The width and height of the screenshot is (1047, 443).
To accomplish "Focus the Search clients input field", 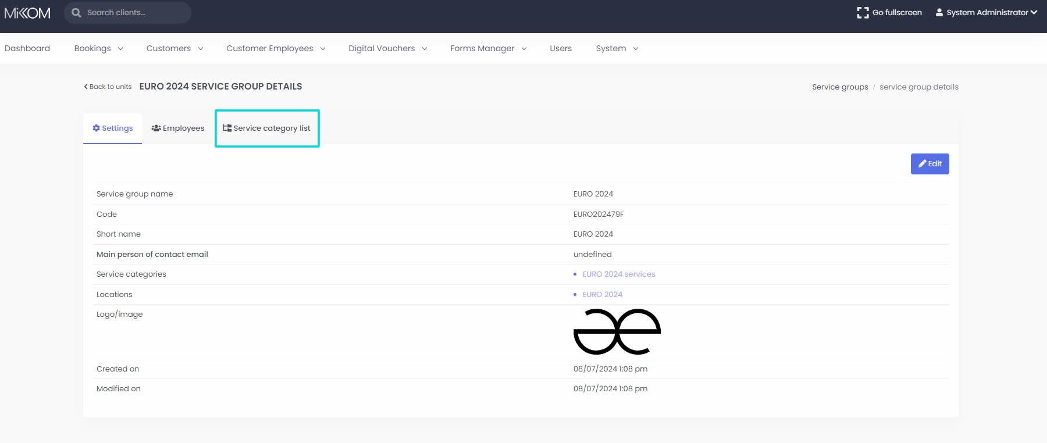I will tap(134, 13).
